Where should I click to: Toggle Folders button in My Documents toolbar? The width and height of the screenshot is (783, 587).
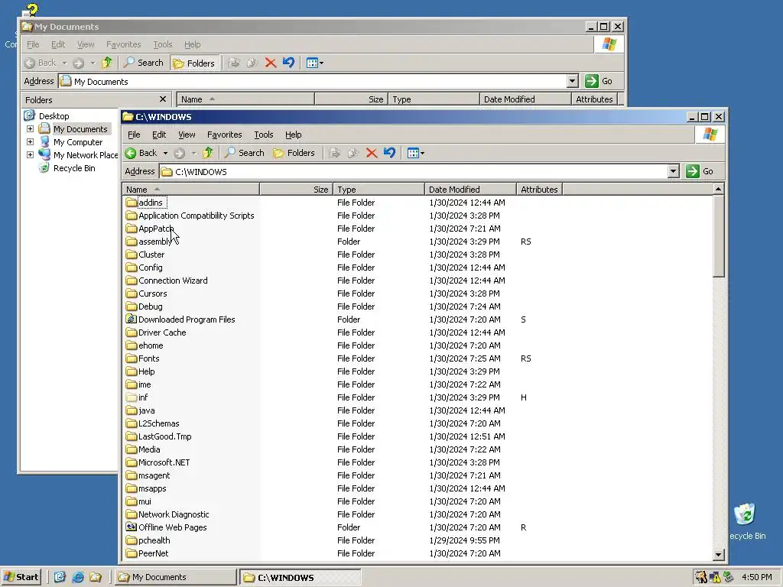click(x=193, y=63)
